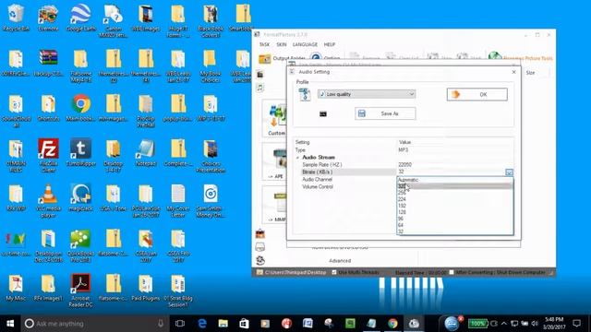Image resolution: width=591 pixels, height=332 pixels.
Task: Toggle the Use Multi-Threads checkbox
Action: (334, 272)
